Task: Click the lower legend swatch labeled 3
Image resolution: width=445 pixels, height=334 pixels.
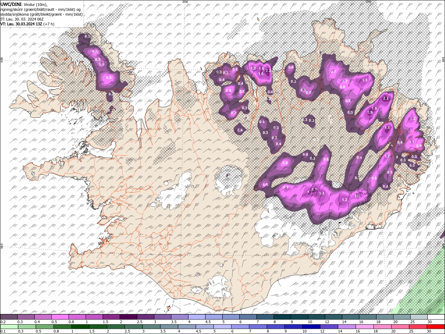Action: tap(151, 327)
